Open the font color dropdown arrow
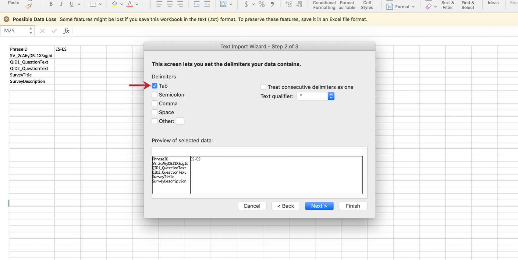This screenshot has width=518, height=260. point(137,4)
